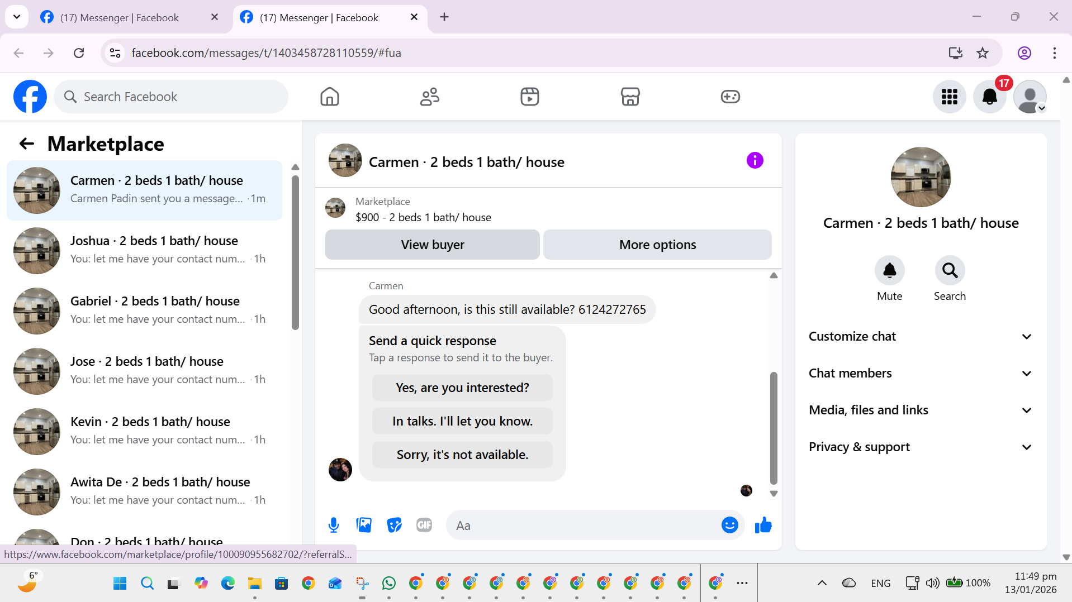The width and height of the screenshot is (1072, 602).
Task: Record a voice clip with microphone icon
Action: [334, 525]
